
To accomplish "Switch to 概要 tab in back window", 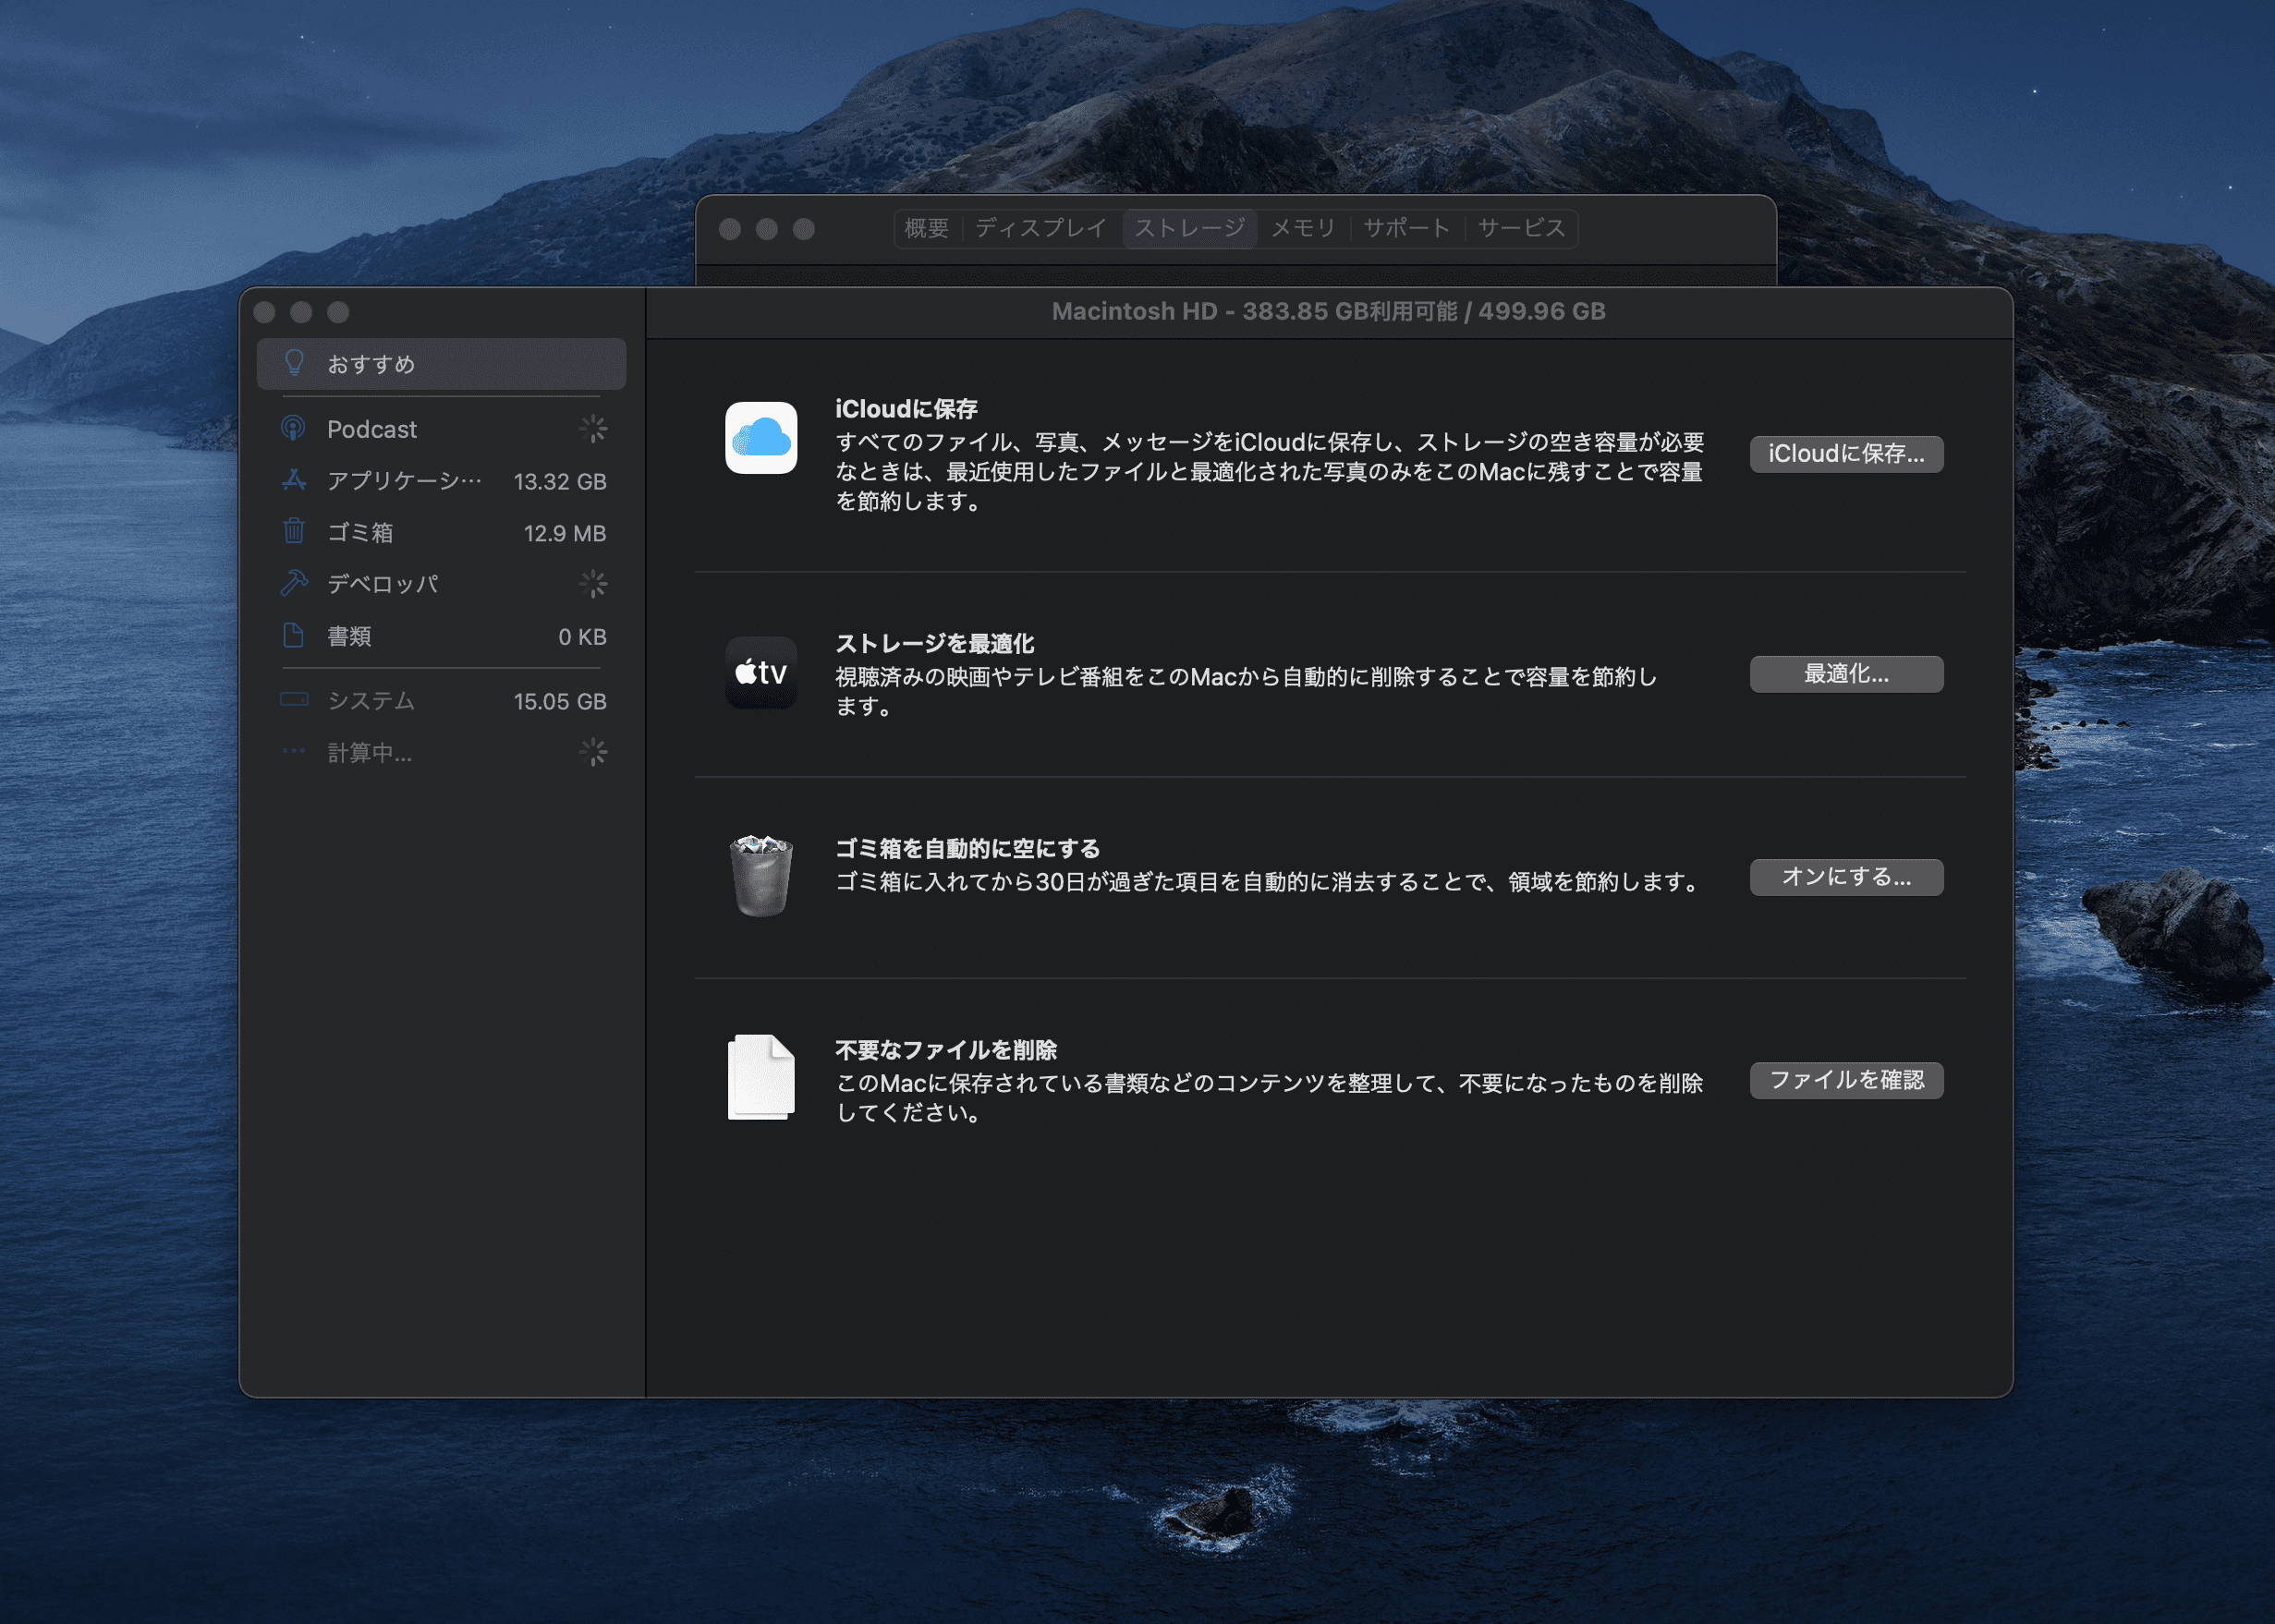I will coord(927,228).
